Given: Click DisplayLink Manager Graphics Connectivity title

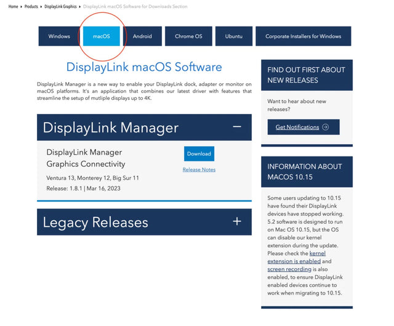Looking at the screenshot, I should [86, 158].
